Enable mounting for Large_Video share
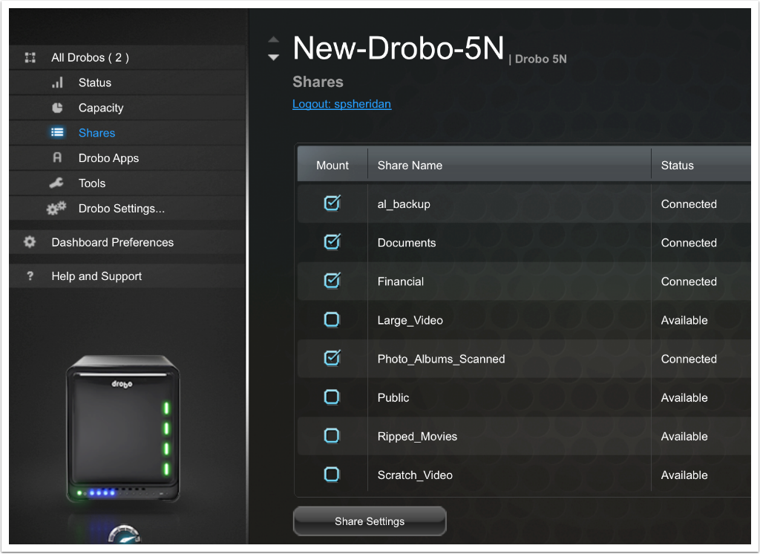The image size is (760, 554). pyautogui.click(x=332, y=320)
